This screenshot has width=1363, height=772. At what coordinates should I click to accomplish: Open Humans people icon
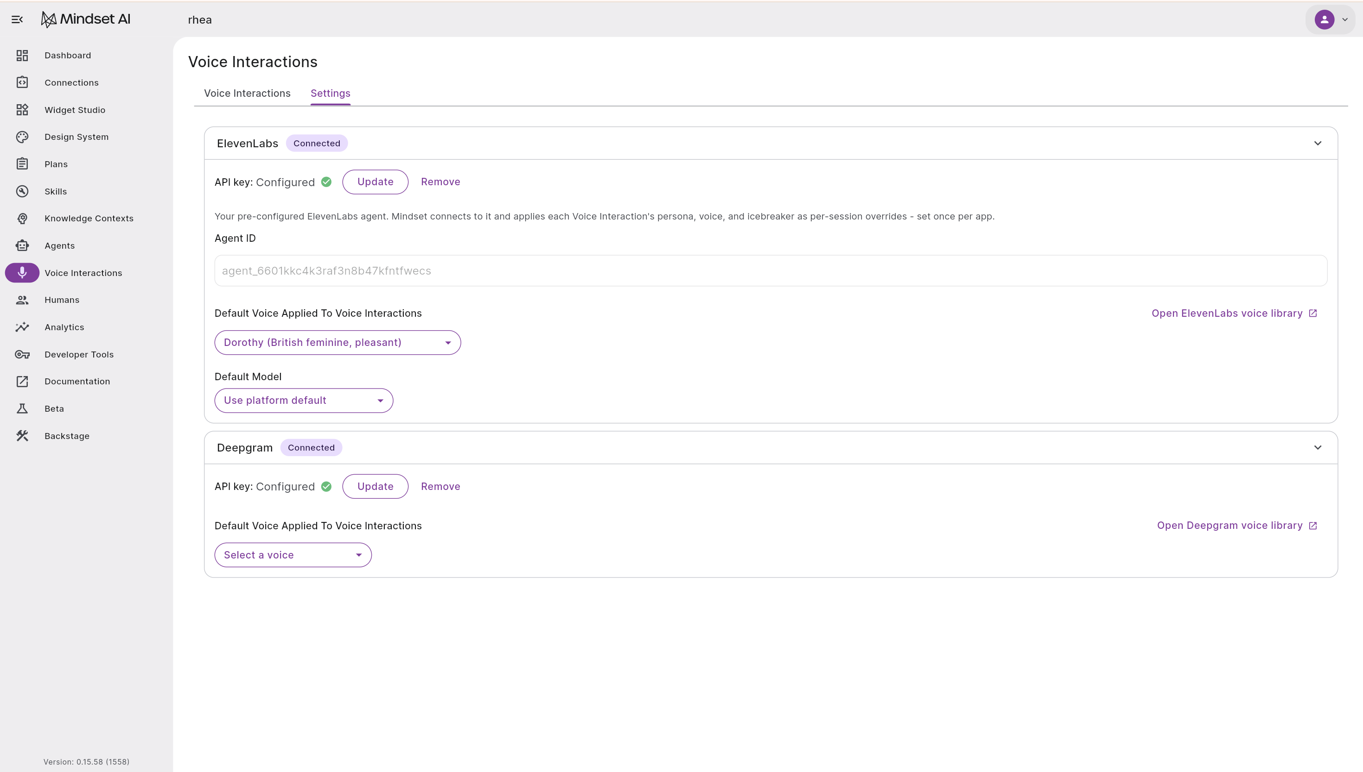click(x=22, y=300)
